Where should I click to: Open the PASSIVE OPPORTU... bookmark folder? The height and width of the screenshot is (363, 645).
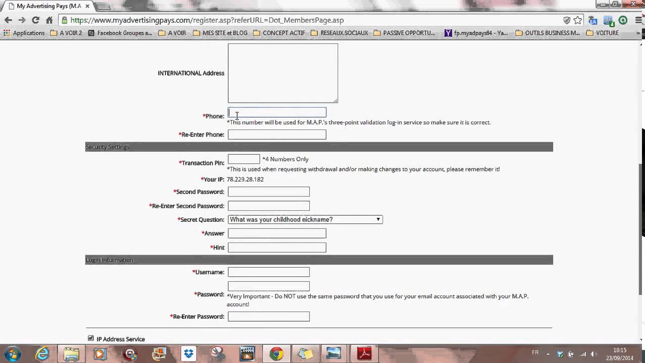pos(404,33)
